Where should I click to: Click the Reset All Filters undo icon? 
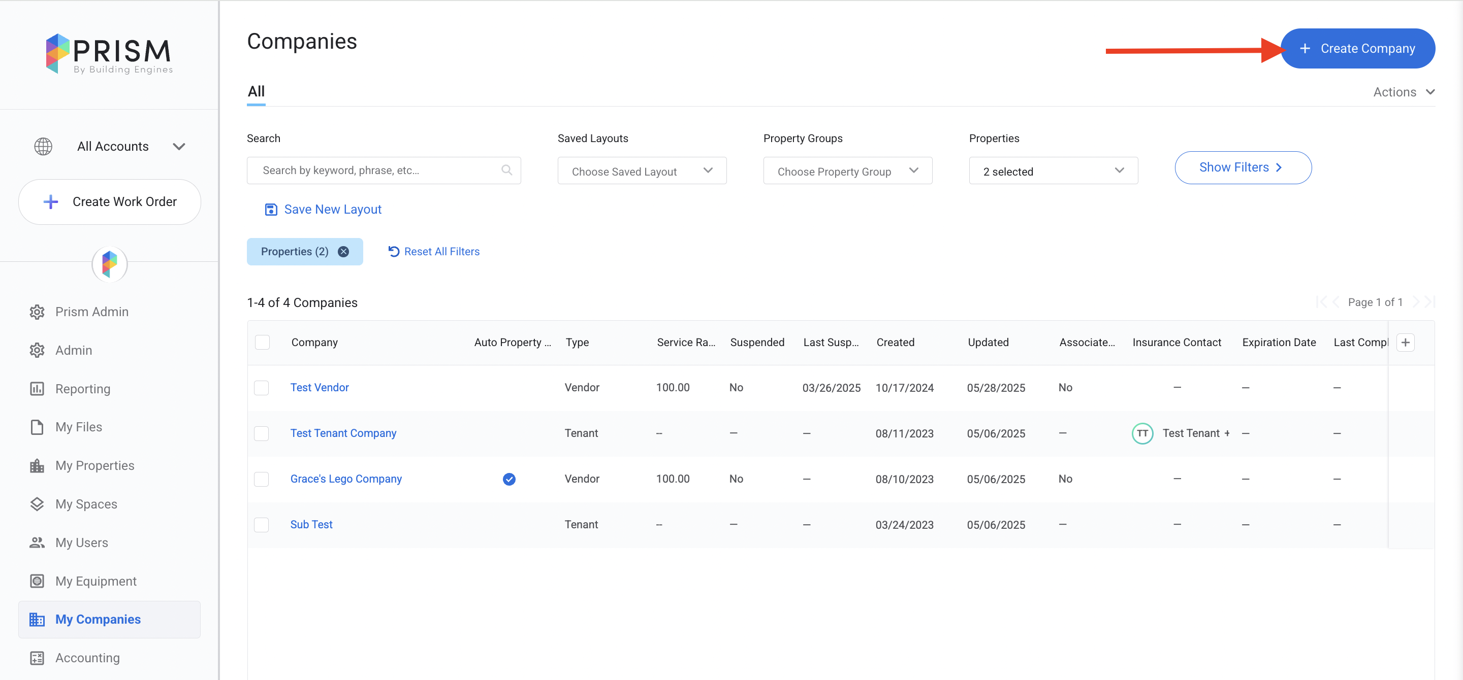[394, 251]
